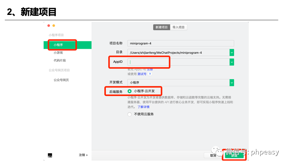Image resolution: width=288 pixels, height=165 pixels.
Task: Click the user avatar icon
Action: coord(50,155)
